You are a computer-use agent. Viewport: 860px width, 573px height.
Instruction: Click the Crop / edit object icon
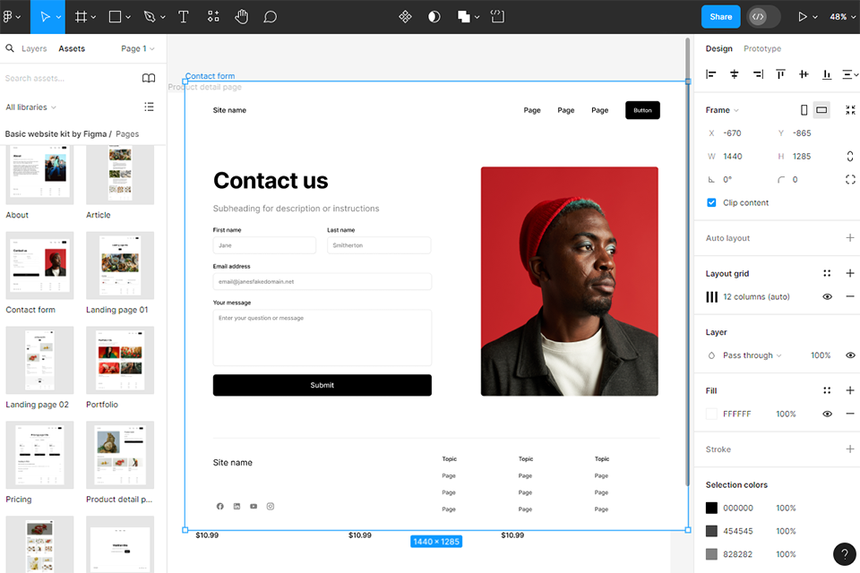(x=497, y=17)
